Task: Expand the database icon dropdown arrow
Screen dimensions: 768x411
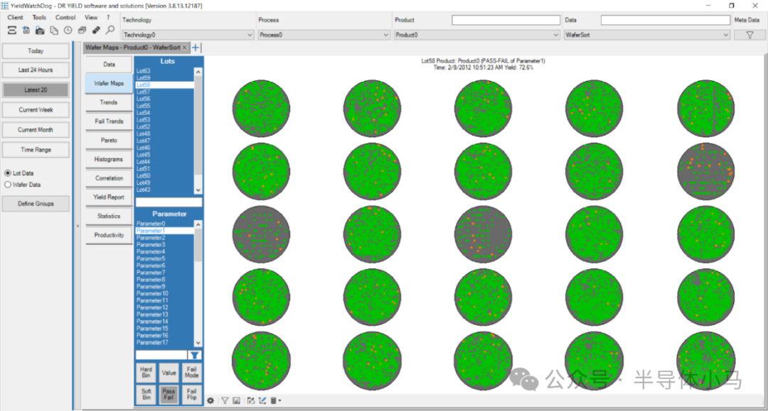Action: click(x=279, y=401)
